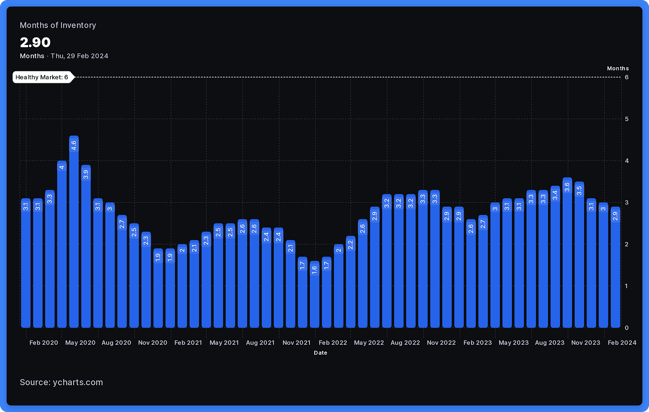
Task: Select the "Nov 2023" axis label
Action: coord(586,343)
